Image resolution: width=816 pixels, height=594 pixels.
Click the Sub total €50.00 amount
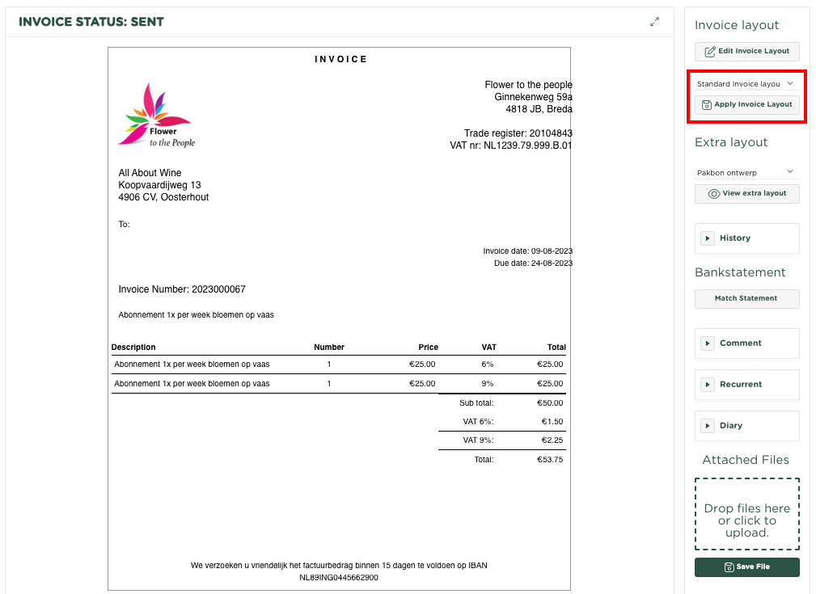pos(550,403)
